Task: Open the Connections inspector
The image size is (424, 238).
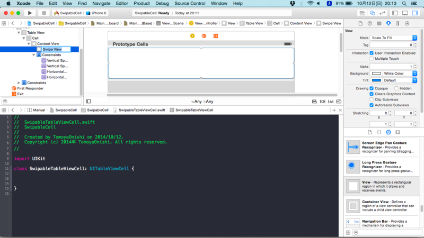Action: click(407, 23)
